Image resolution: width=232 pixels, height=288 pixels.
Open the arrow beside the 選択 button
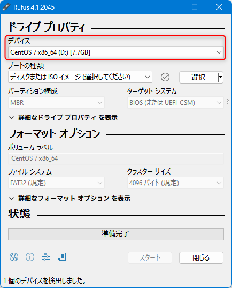tap(220, 77)
